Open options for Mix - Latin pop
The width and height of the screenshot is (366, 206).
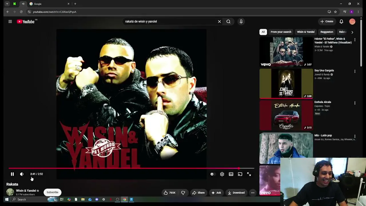point(355,136)
